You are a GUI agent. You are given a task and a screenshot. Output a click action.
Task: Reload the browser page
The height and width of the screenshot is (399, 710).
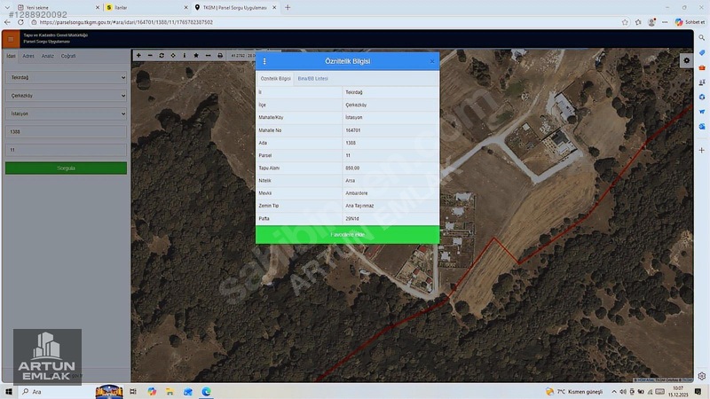[x=20, y=21]
